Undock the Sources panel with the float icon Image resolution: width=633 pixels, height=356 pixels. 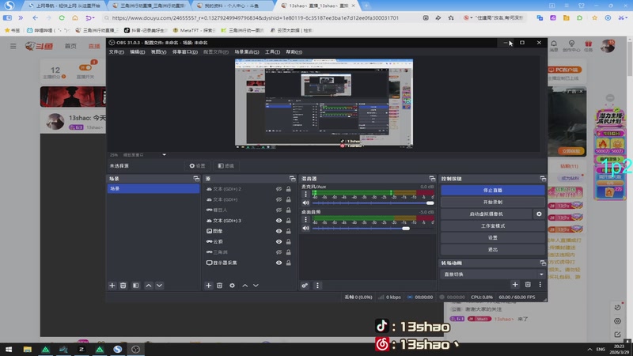[x=292, y=179]
